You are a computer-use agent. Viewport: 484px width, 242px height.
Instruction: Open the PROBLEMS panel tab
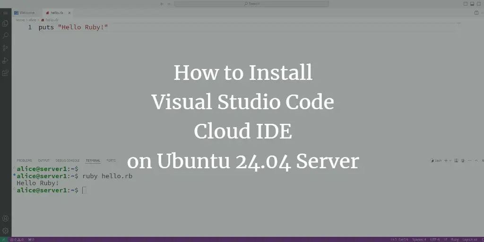click(24, 161)
